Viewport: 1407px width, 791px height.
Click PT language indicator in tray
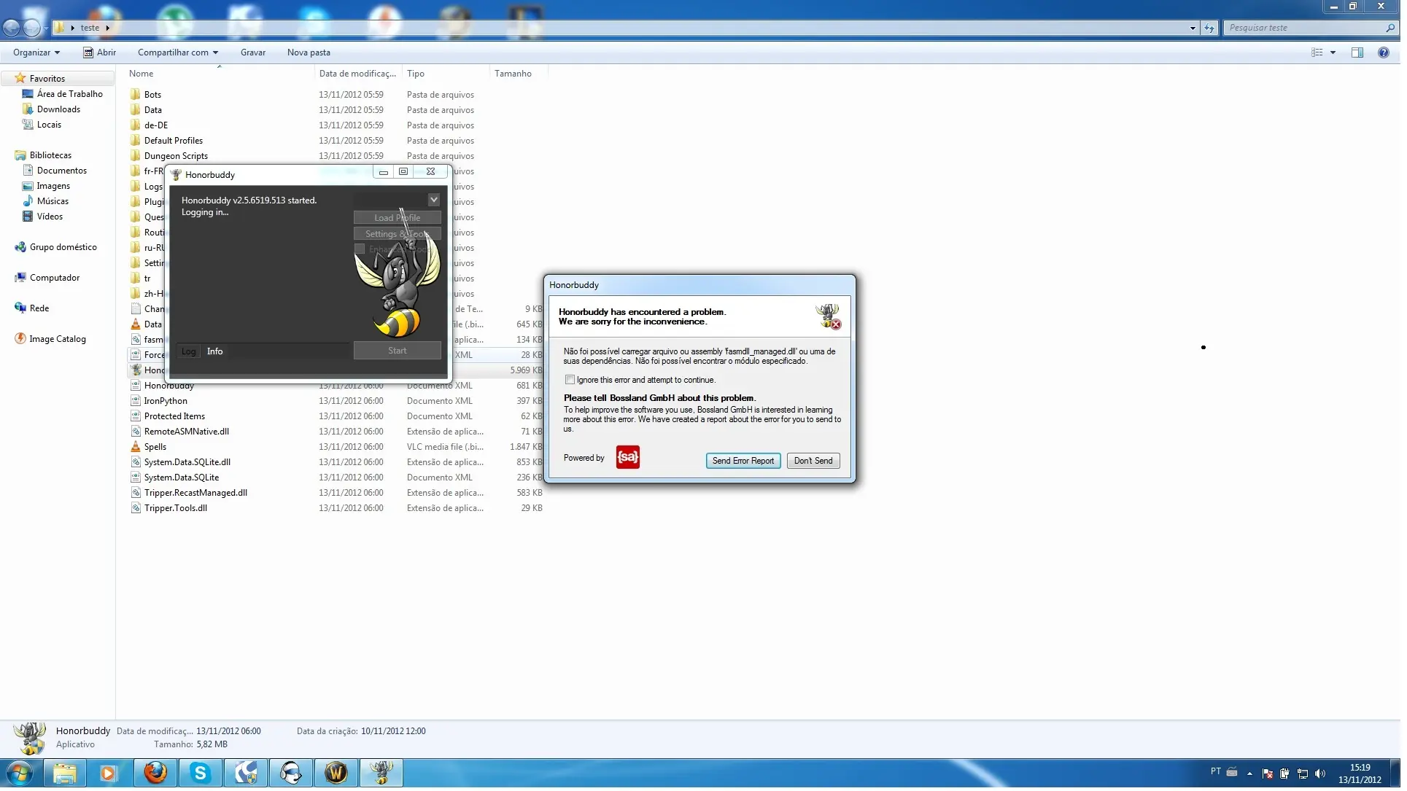[1215, 771]
